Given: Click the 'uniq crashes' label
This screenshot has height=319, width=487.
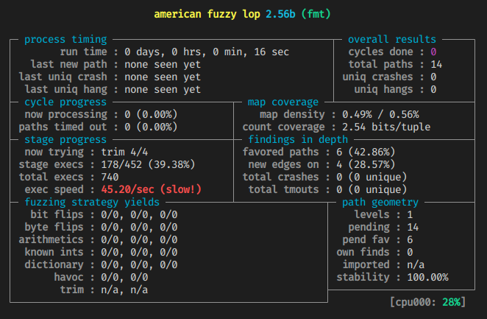Looking at the screenshot, I should [x=377, y=77].
